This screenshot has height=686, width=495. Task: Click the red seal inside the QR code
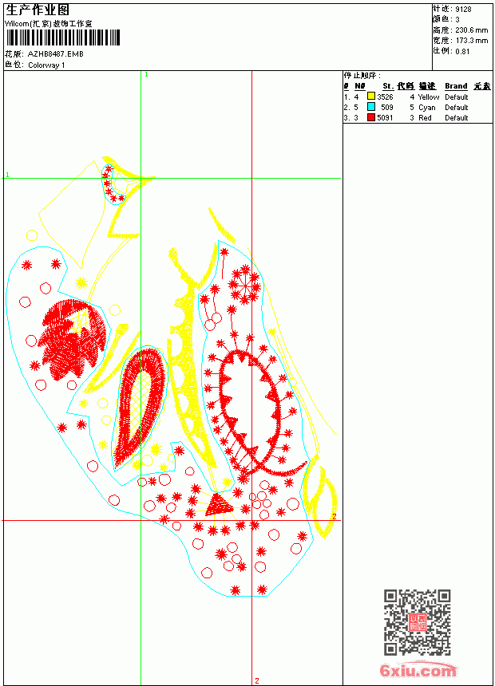(x=417, y=622)
